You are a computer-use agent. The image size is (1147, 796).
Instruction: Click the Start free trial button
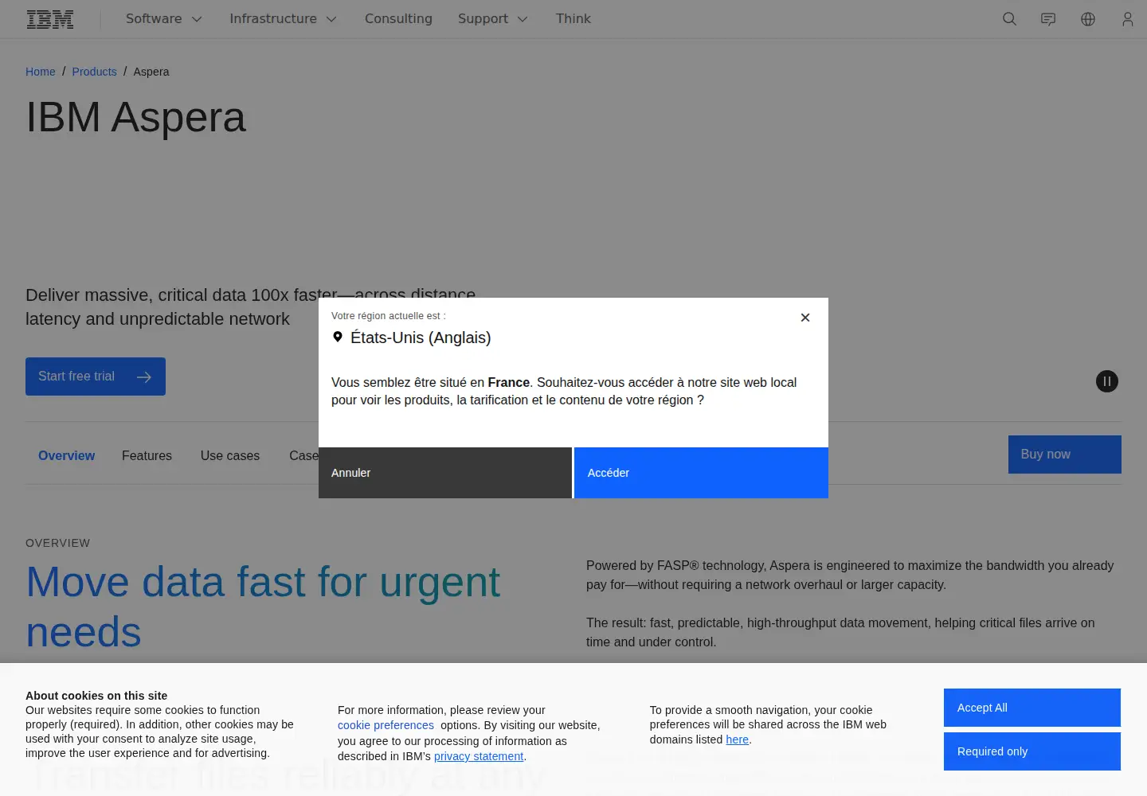coord(96,377)
